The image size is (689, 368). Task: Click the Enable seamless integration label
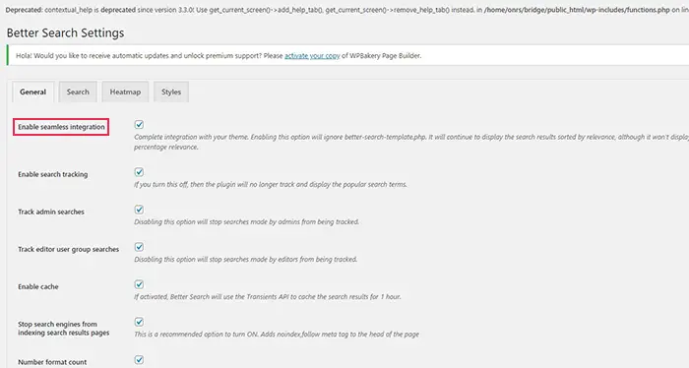61,127
